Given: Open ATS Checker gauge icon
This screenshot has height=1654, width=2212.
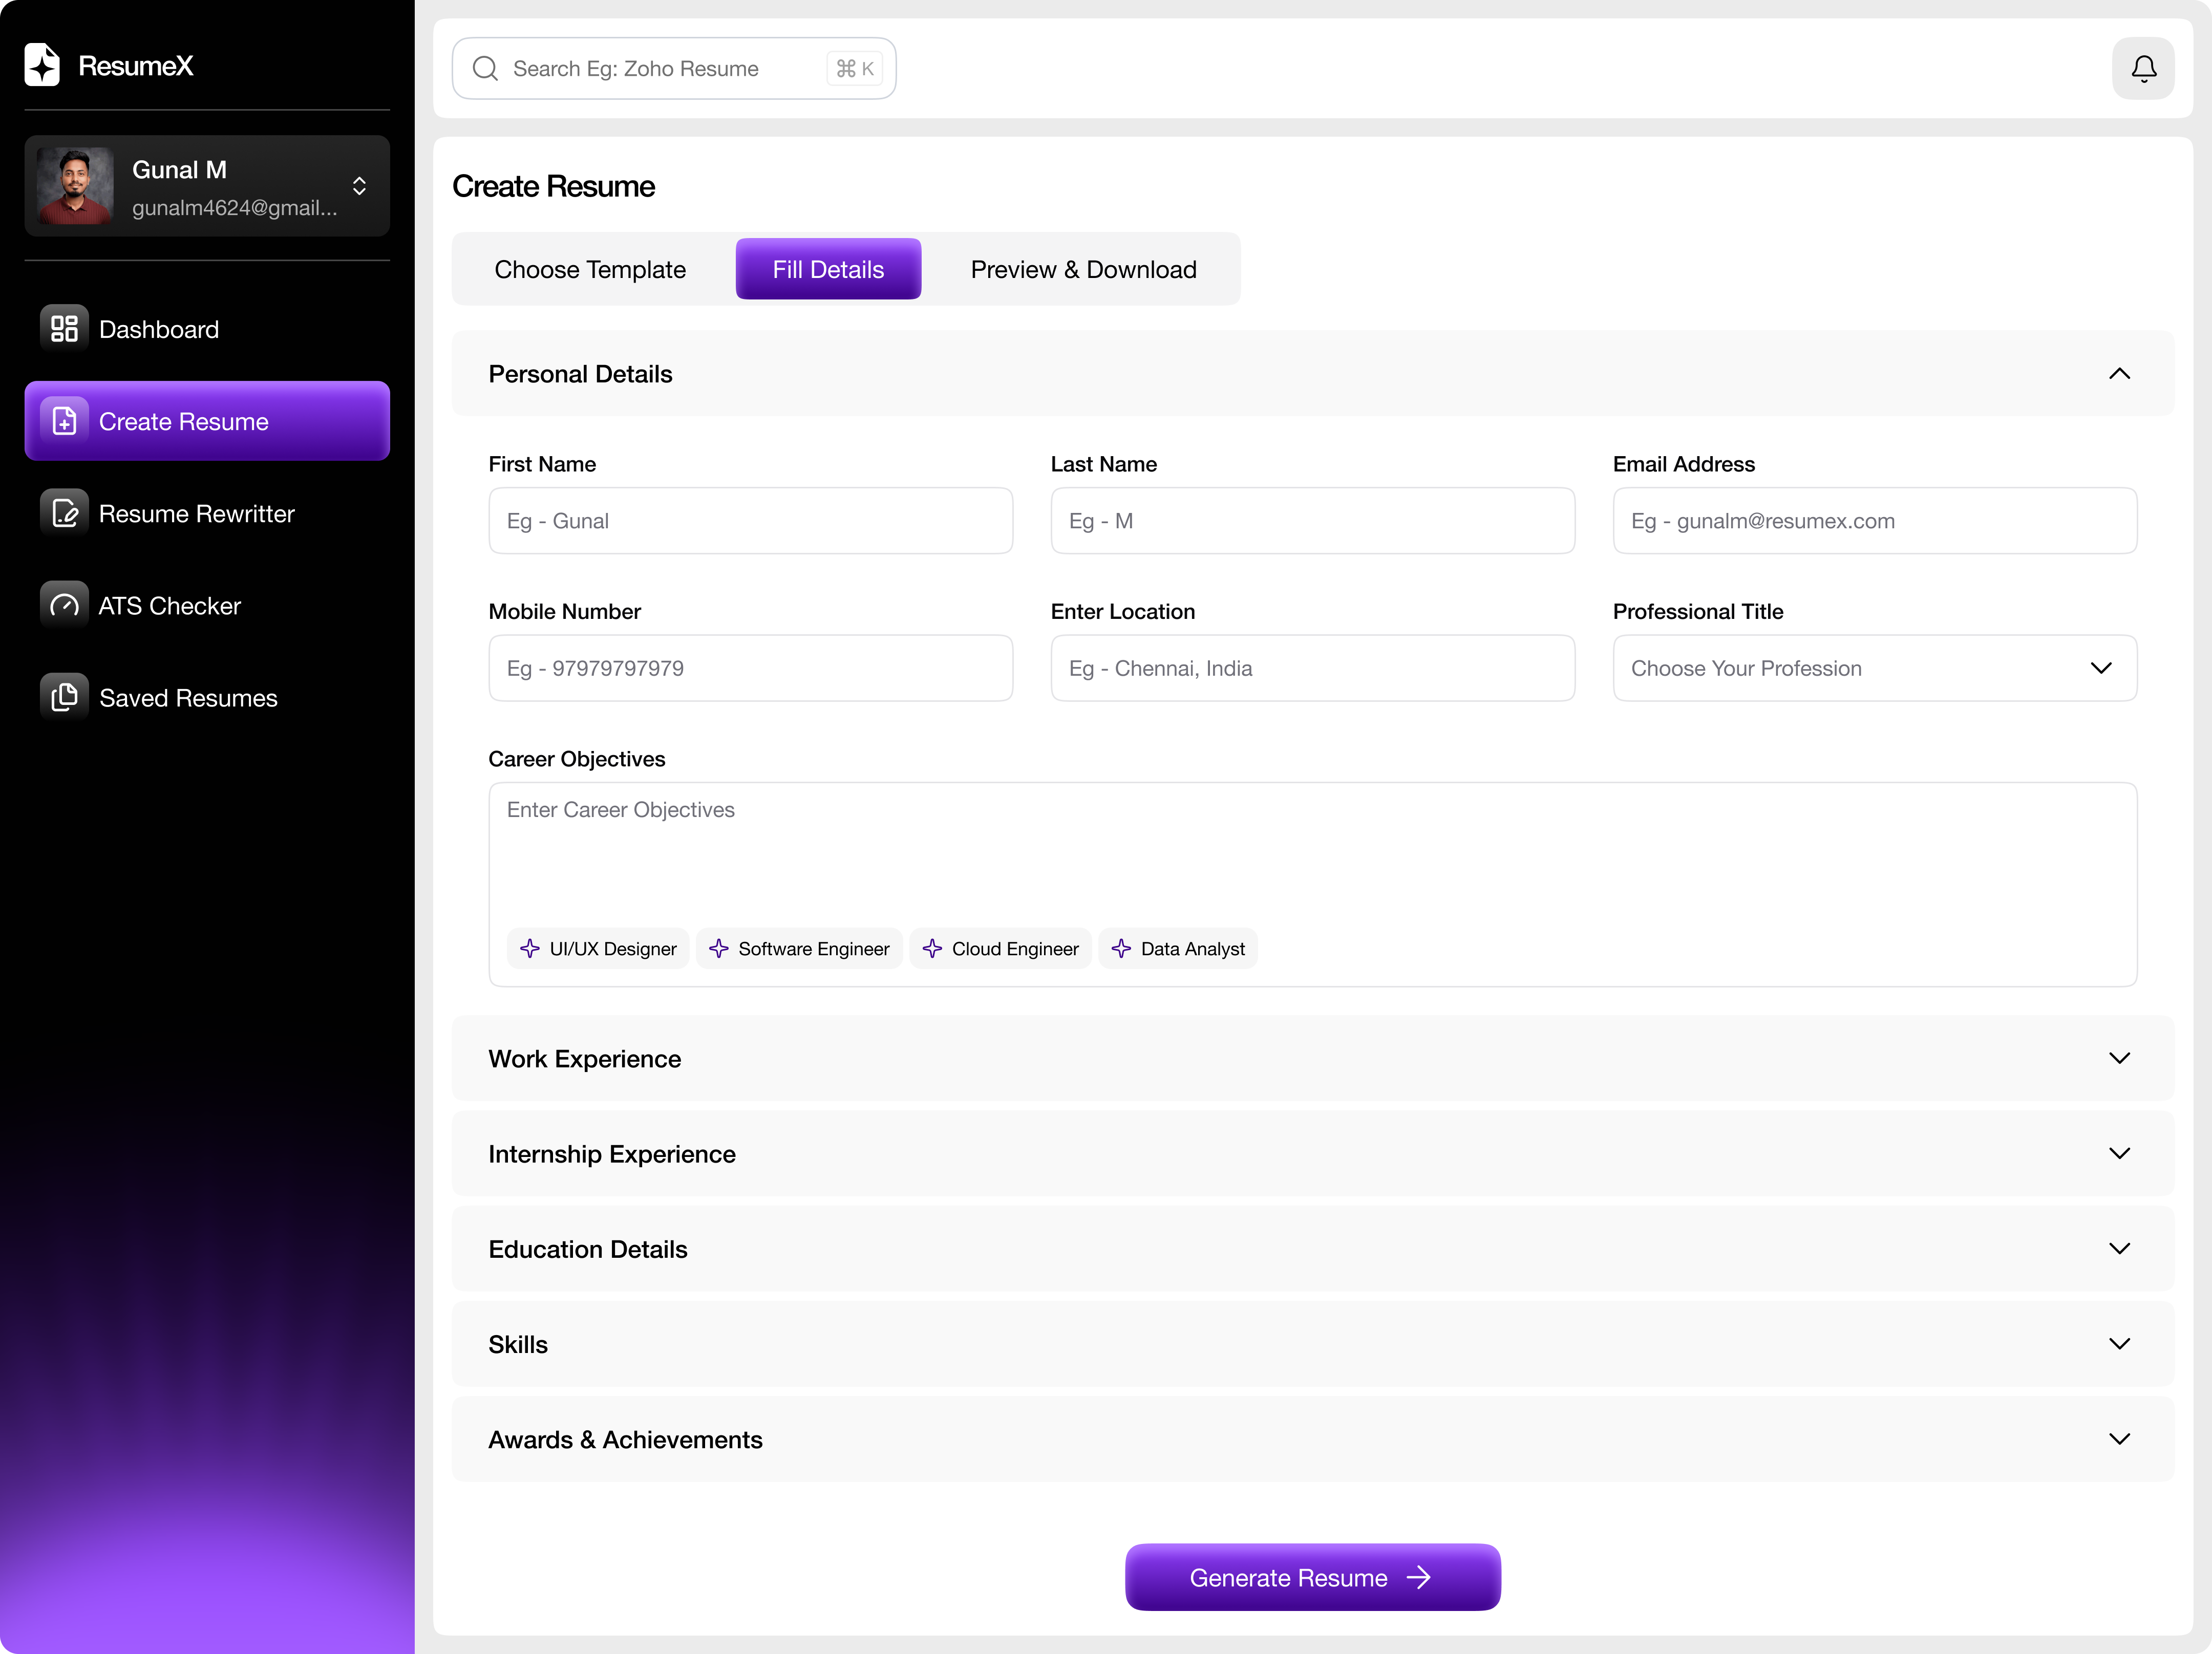Looking at the screenshot, I should [64, 605].
